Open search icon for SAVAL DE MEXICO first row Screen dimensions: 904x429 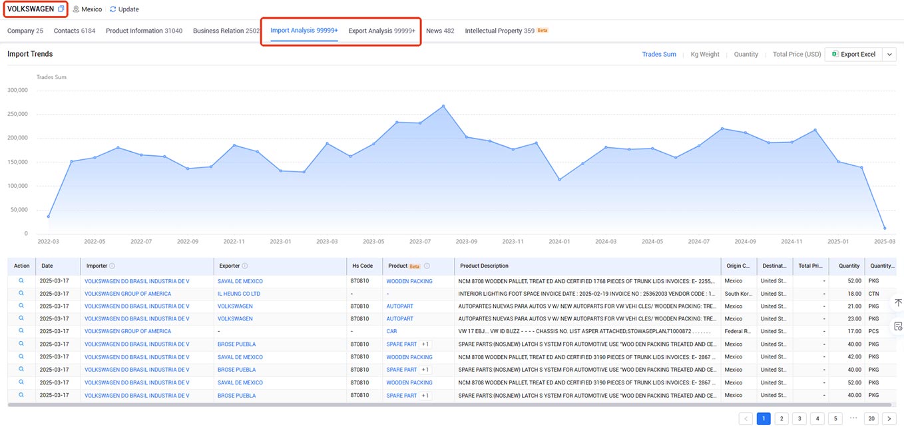(21, 281)
